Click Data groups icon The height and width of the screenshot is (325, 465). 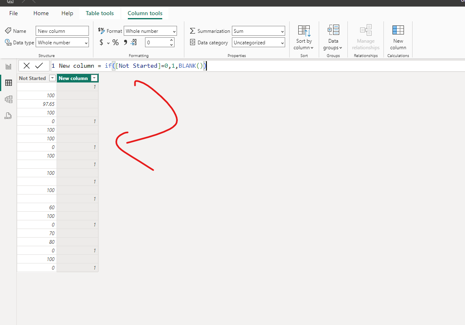pos(333,30)
